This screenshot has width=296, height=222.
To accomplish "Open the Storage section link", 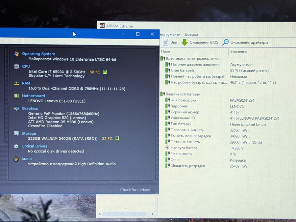I will (x=29, y=133).
